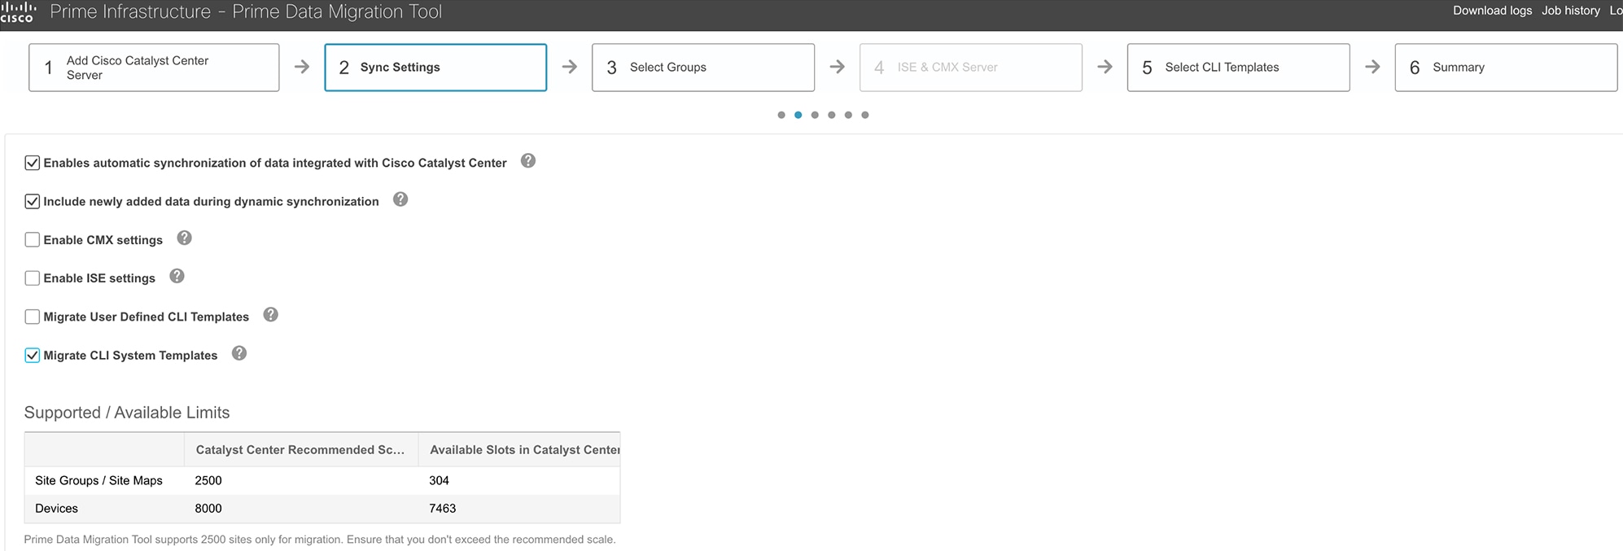Click first step indicator dot

click(x=781, y=115)
